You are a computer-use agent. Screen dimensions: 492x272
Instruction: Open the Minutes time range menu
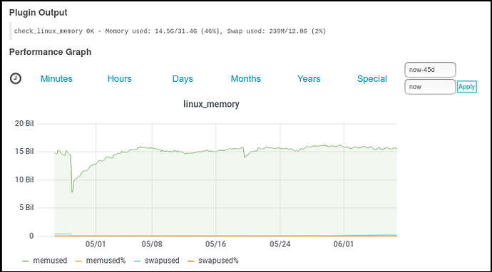pyautogui.click(x=56, y=78)
